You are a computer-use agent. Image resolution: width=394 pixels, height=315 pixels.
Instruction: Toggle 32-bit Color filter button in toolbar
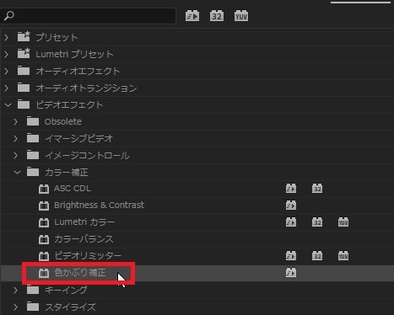(217, 16)
